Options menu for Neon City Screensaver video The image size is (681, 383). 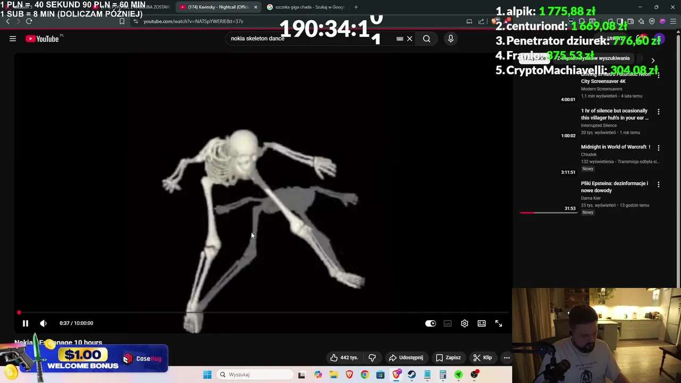pyautogui.click(x=659, y=76)
